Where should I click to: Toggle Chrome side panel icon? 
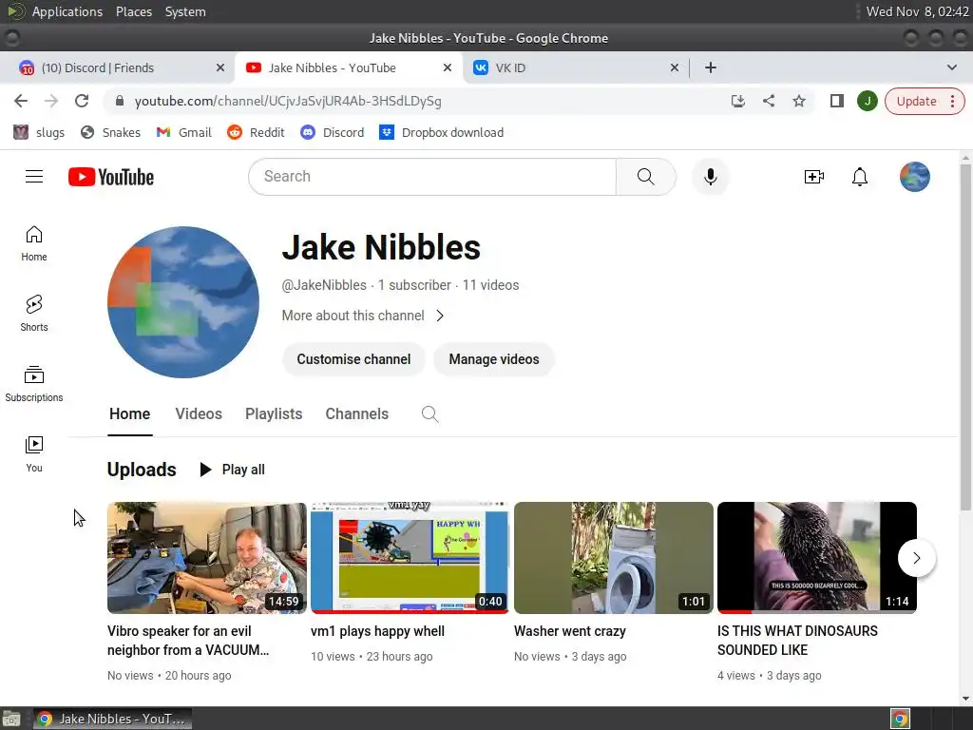coord(836,101)
